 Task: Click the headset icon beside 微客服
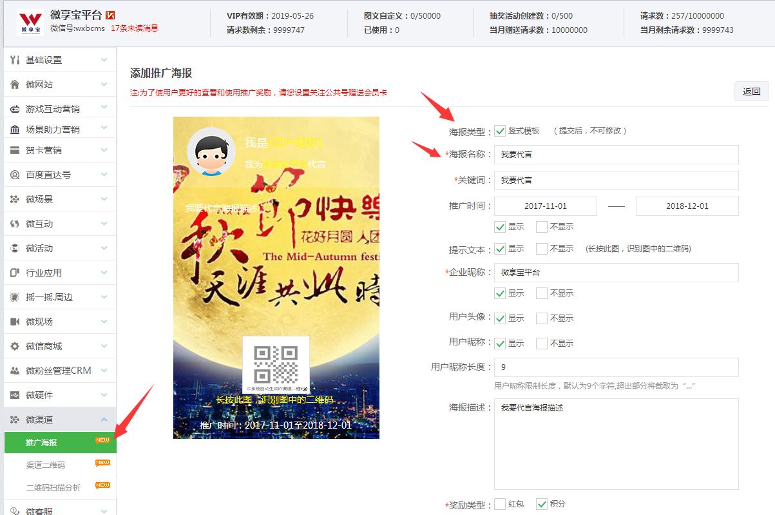pos(14,510)
